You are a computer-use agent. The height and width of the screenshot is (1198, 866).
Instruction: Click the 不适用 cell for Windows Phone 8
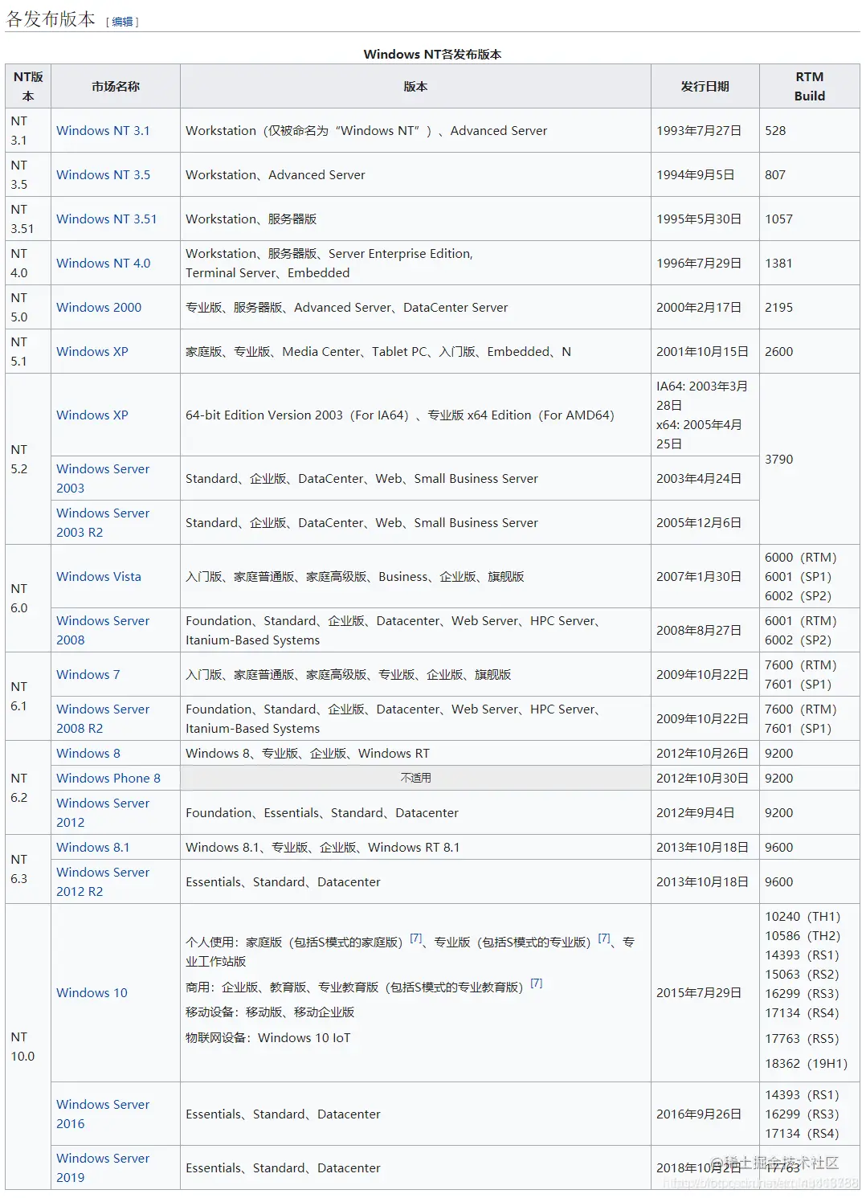(415, 778)
